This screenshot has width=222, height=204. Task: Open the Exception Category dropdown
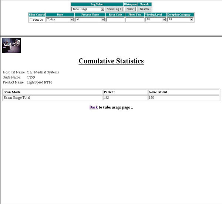181,20
